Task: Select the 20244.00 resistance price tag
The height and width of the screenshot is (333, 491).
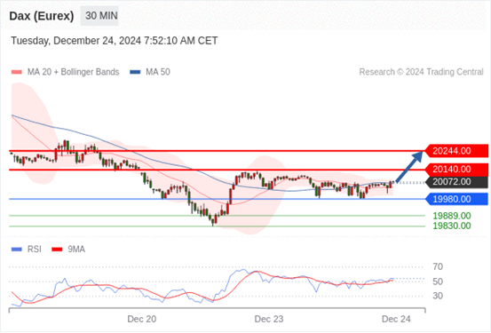Action: 456,151
